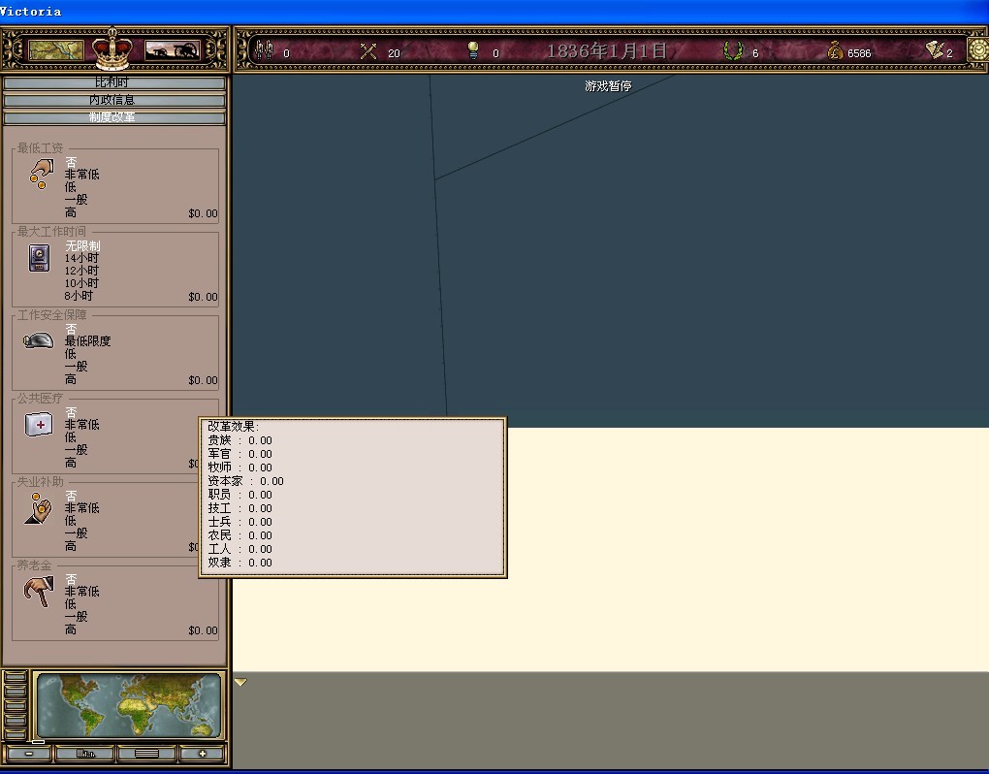Open the 制度改革 tab

(113, 117)
